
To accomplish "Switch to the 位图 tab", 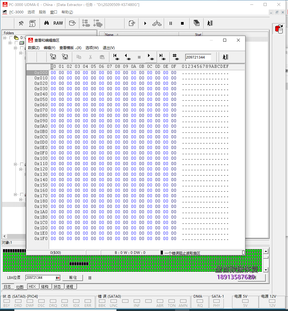I will [x=20, y=287].
